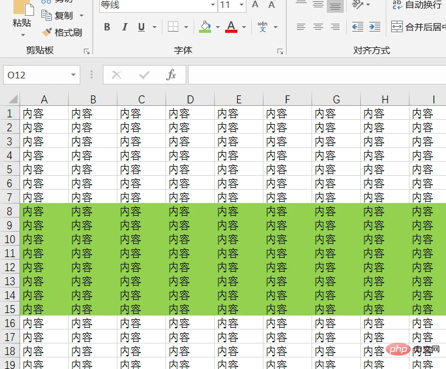Click the Insert Function fx button
446x369 pixels.
[x=171, y=75]
